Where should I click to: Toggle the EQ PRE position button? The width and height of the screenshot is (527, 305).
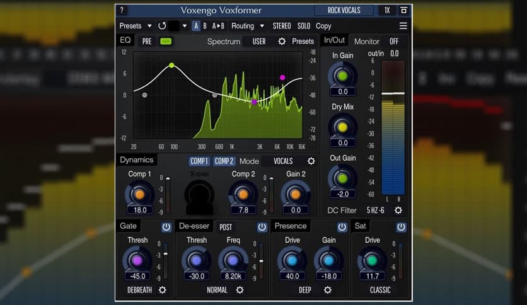tap(147, 42)
